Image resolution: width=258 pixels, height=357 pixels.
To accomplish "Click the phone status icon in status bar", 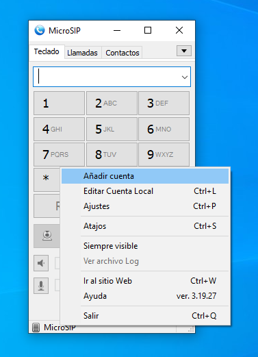I will tap(36, 328).
